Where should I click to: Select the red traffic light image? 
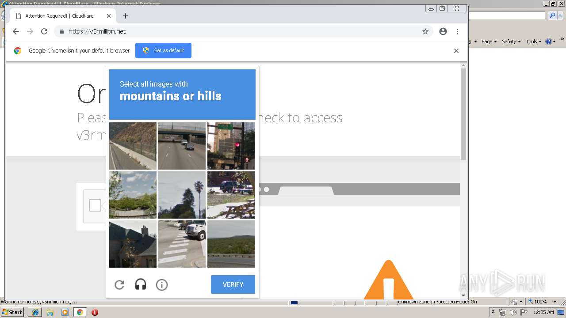tap(231, 146)
